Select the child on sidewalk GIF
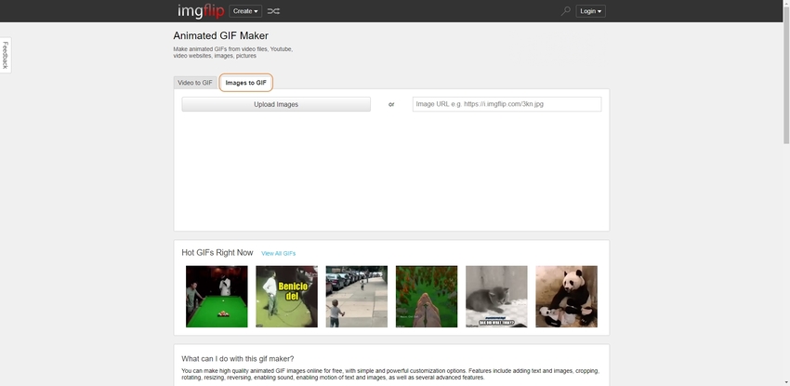Screen dimensions: 790x386 pos(356,297)
